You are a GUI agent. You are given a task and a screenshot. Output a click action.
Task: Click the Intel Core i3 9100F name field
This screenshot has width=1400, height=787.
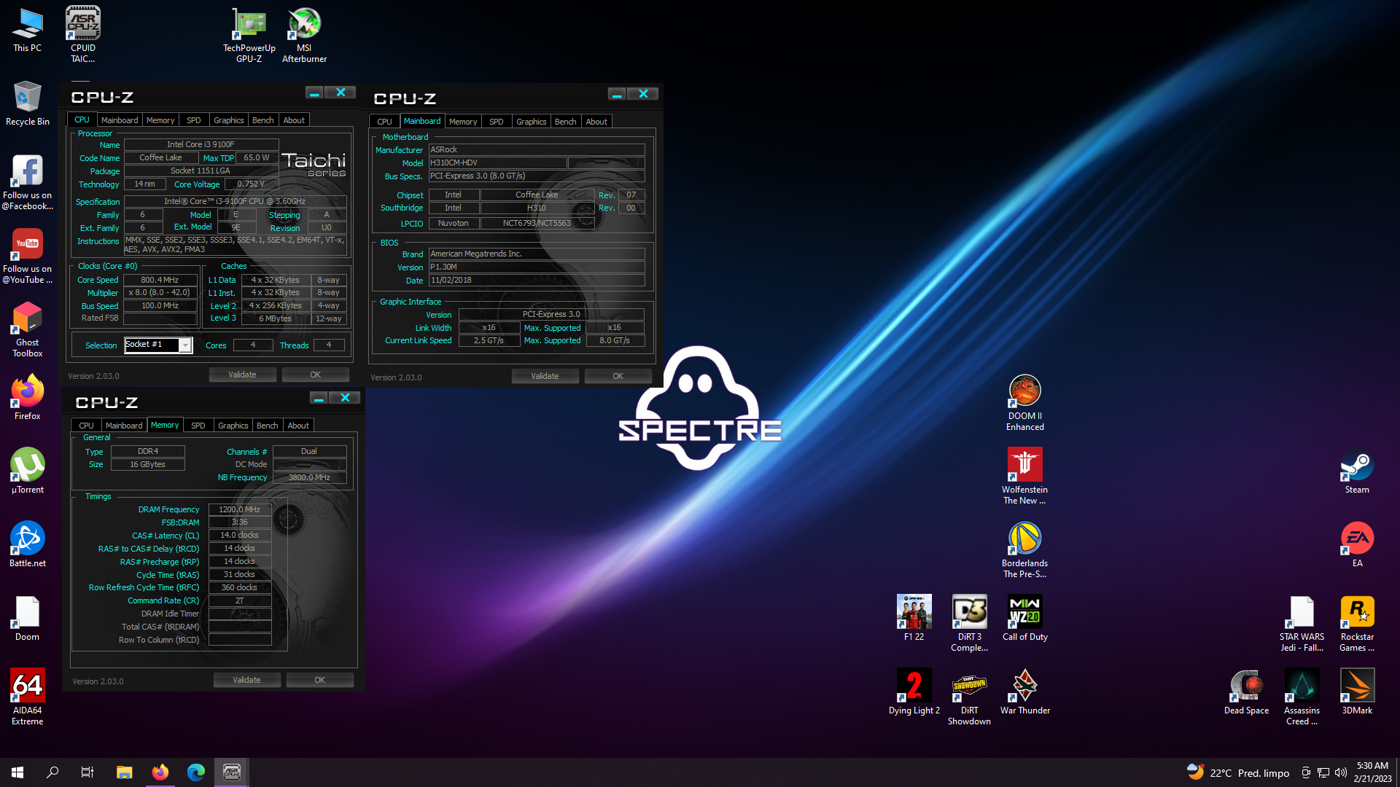pos(201,144)
